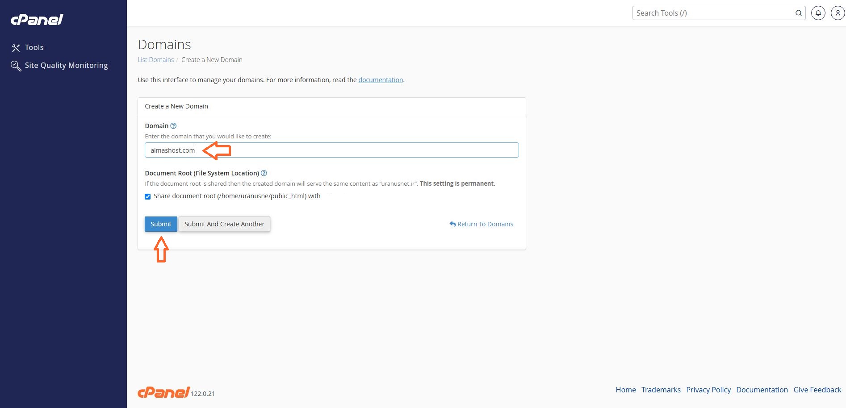
Task: Click the Tools wrench icon
Action: click(16, 48)
